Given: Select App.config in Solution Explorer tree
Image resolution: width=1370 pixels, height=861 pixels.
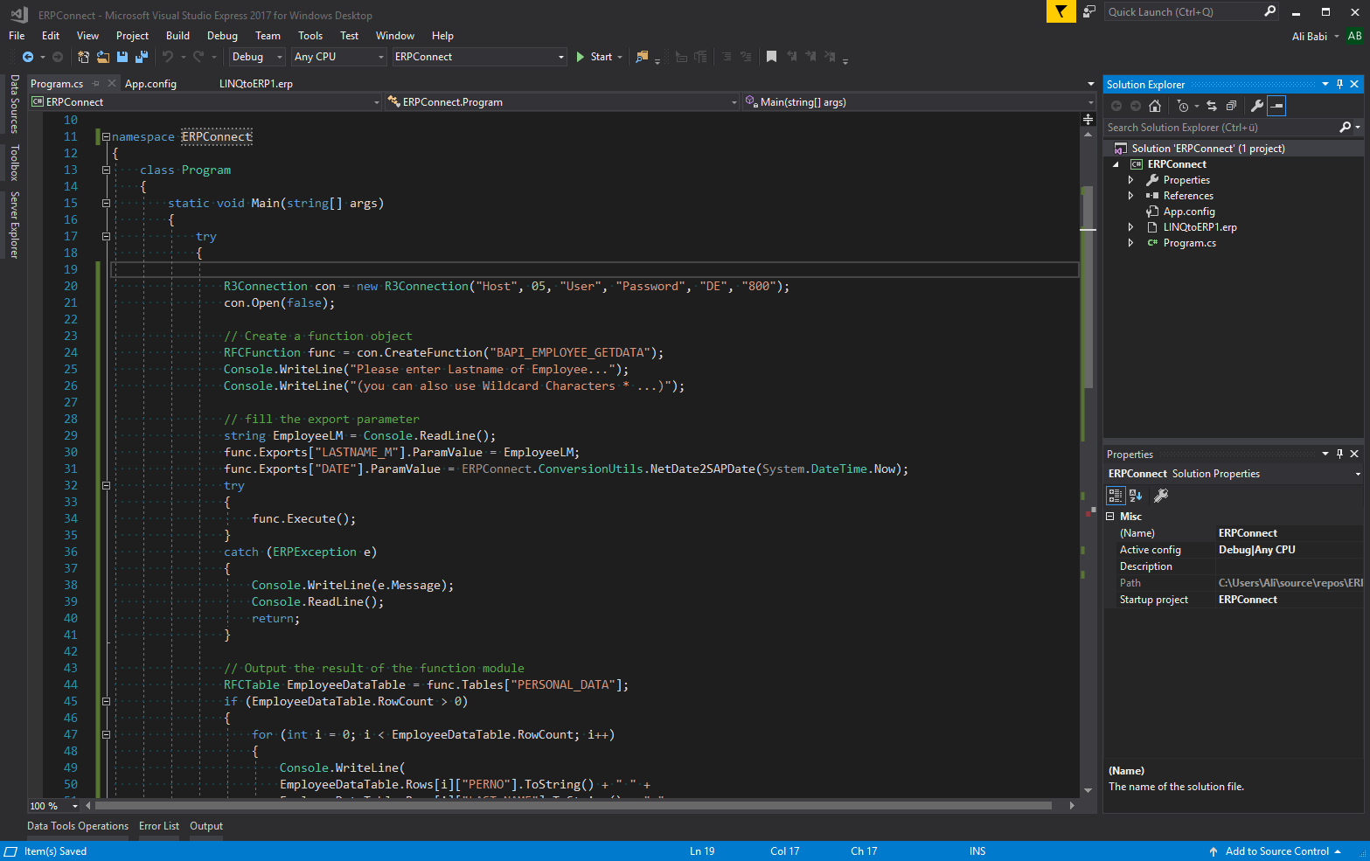Looking at the screenshot, I should pyautogui.click(x=1188, y=212).
